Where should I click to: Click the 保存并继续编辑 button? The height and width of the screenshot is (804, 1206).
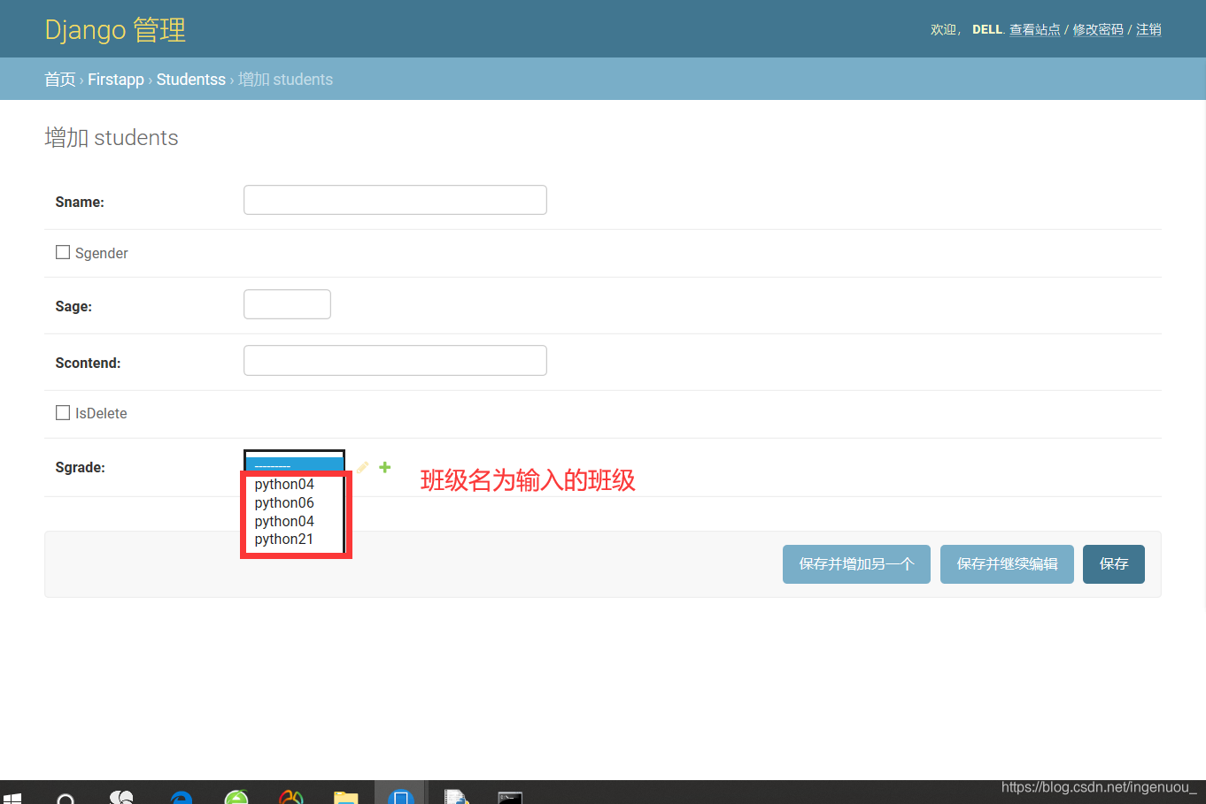tap(1007, 564)
